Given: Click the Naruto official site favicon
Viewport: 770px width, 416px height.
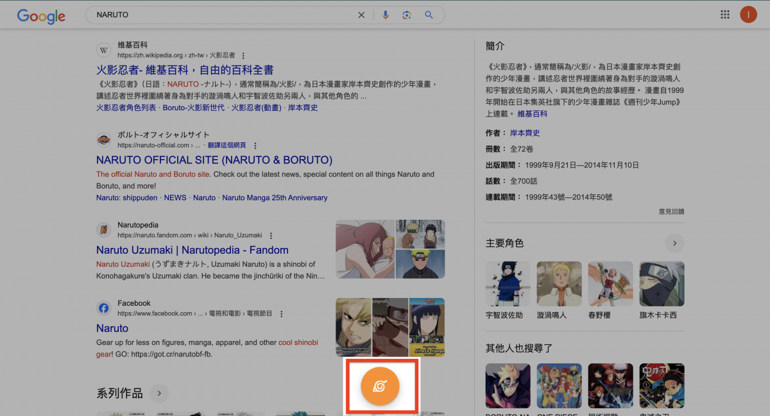Looking at the screenshot, I should (103, 140).
